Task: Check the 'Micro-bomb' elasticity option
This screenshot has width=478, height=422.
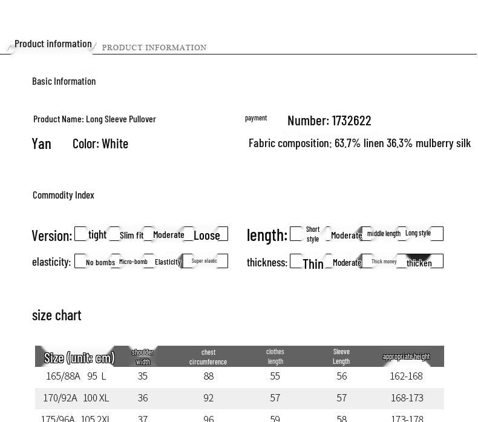Action: pyautogui.click(x=115, y=262)
